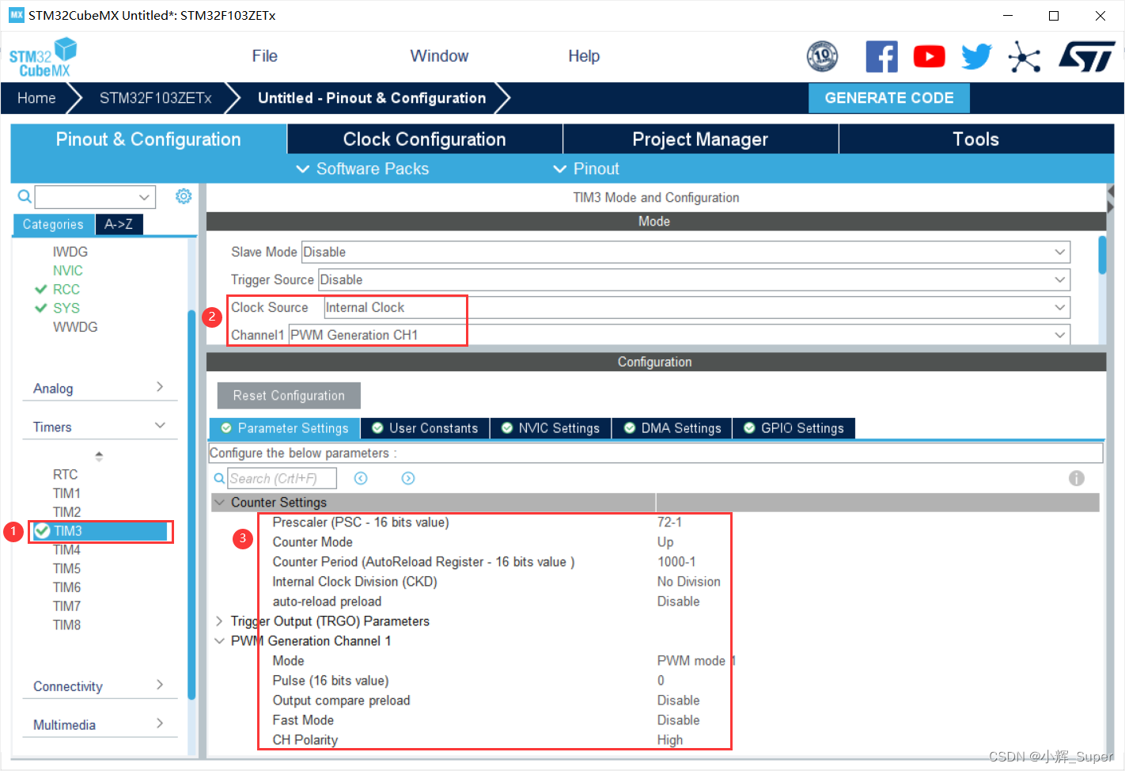Expand the Pinout menu
Image resolution: width=1125 pixels, height=771 pixels.
click(x=586, y=169)
